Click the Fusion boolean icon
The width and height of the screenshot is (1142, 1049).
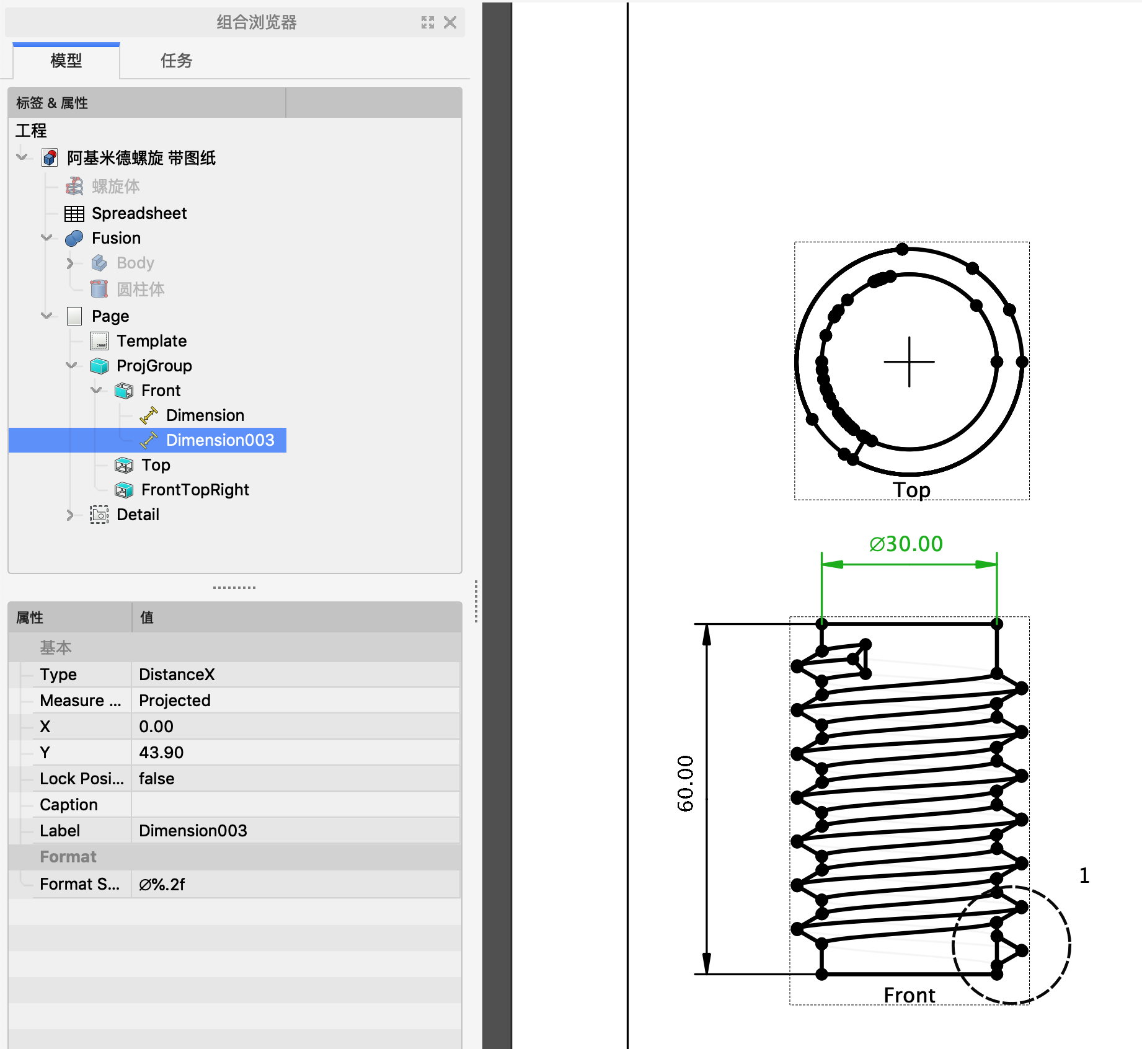tap(74, 239)
